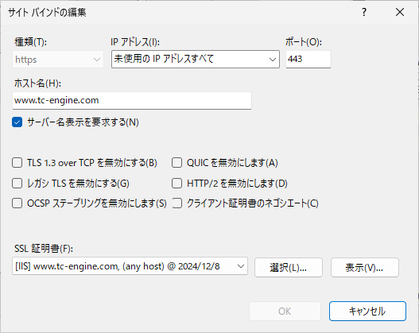Cancel with the キャンセル button
419x333 pixels.
tap(367, 311)
